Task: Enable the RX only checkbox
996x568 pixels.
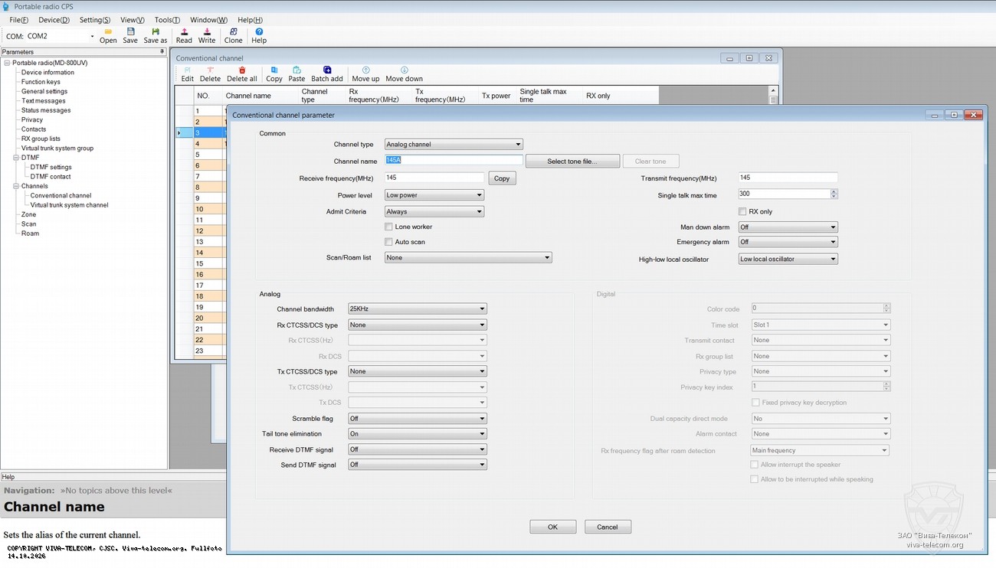Action: [x=742, y=211]
